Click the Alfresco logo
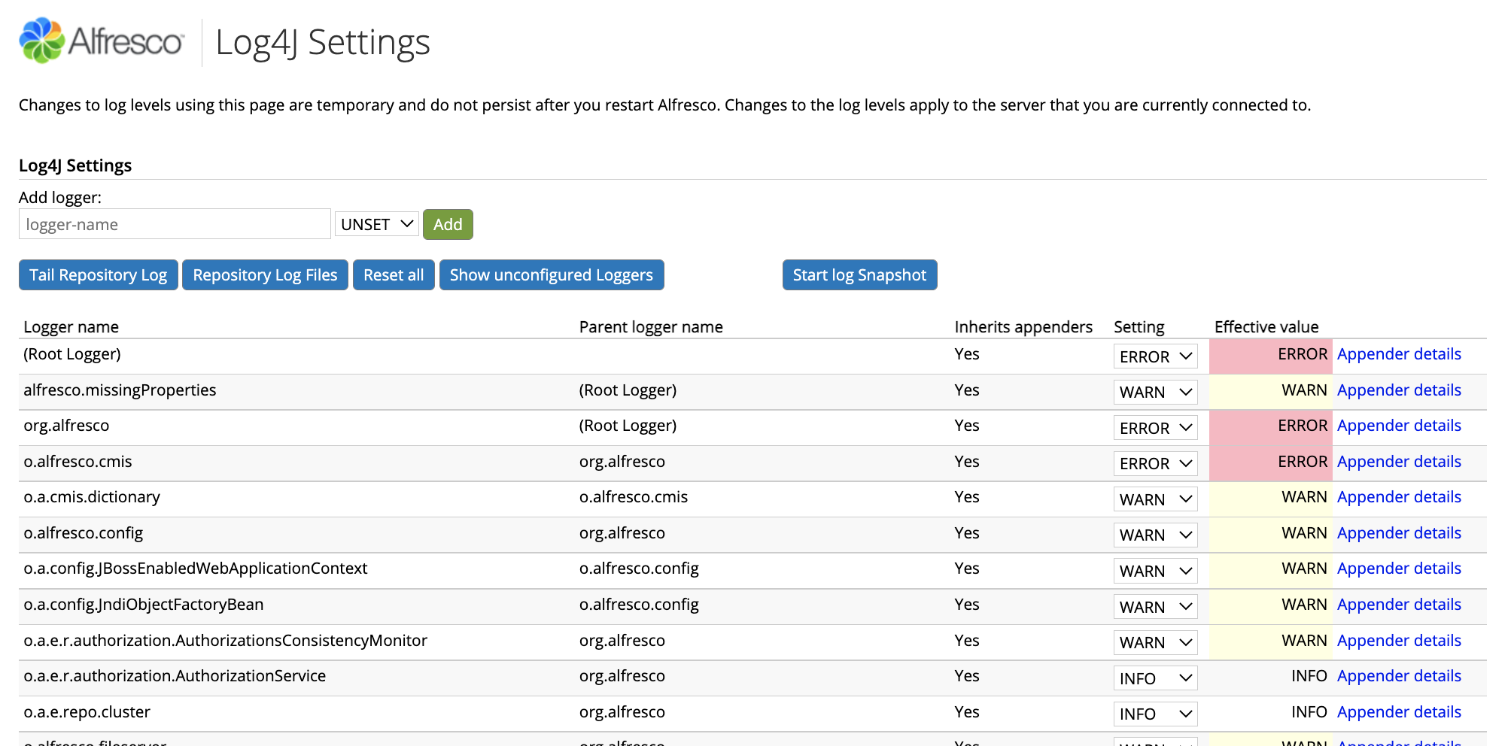 pyautogui.click(x=102, y=41)
